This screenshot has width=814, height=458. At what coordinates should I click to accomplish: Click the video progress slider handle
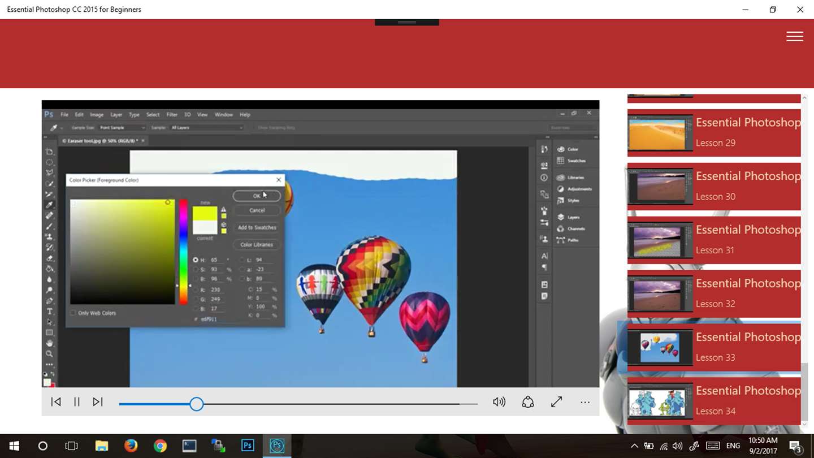click(196, 404)
